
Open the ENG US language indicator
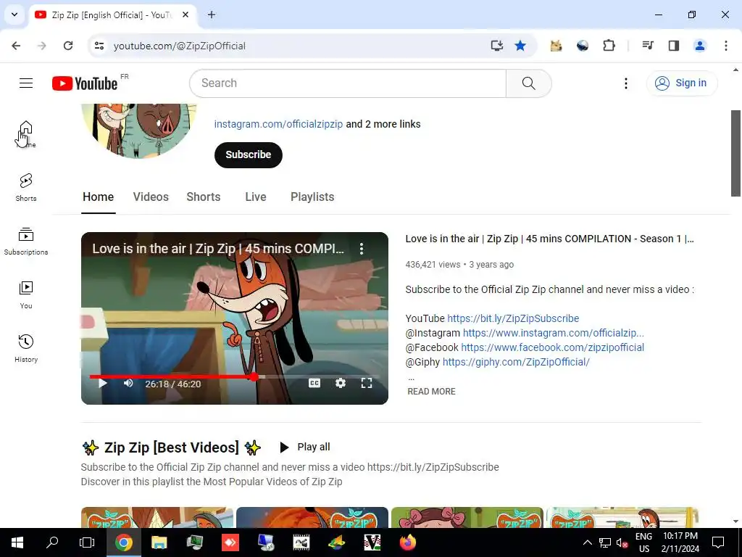click(643, 542)
